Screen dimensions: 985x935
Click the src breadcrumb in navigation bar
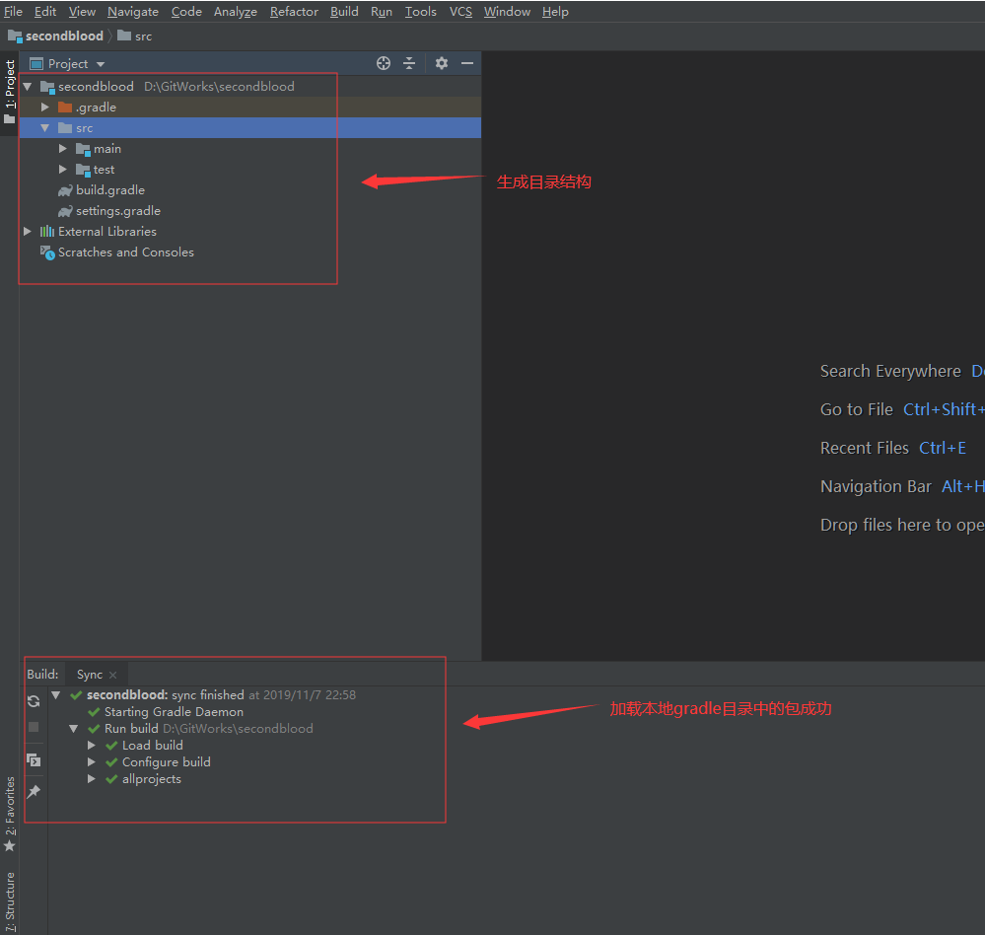click(134, 36)
